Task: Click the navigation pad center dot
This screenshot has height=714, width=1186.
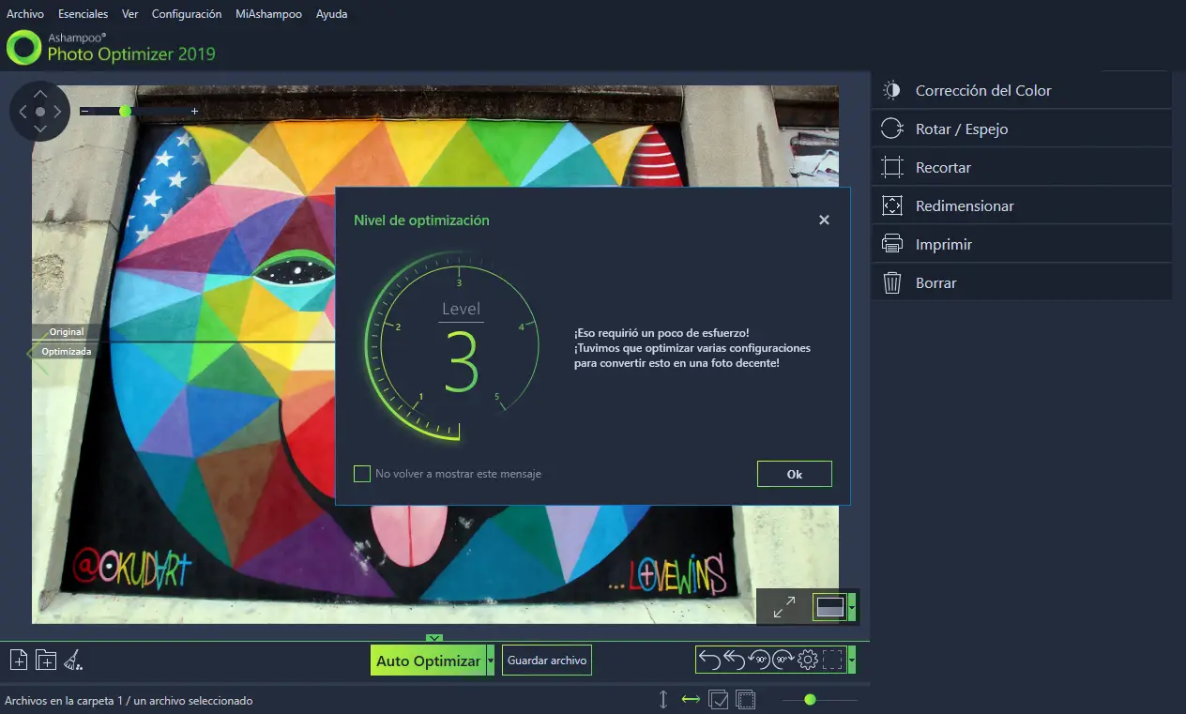Action: tap(40, 112)
